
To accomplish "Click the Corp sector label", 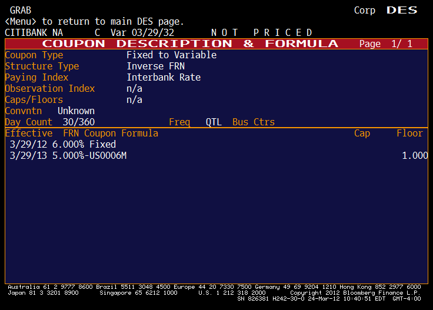I will coord(365,11).
